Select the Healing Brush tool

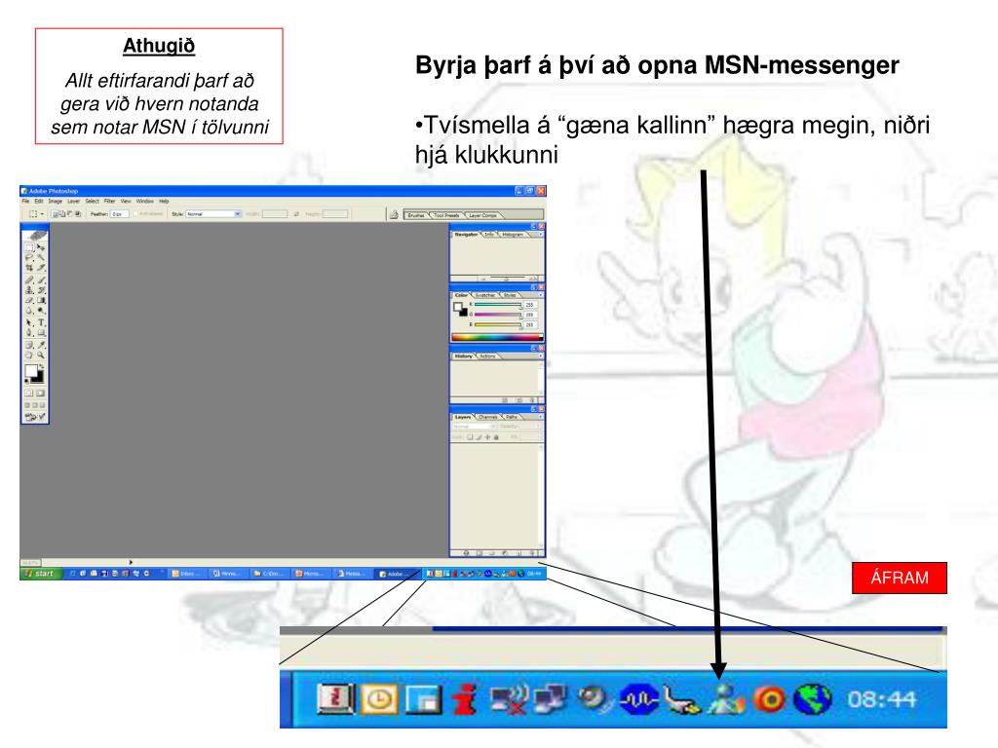[29, 280]
